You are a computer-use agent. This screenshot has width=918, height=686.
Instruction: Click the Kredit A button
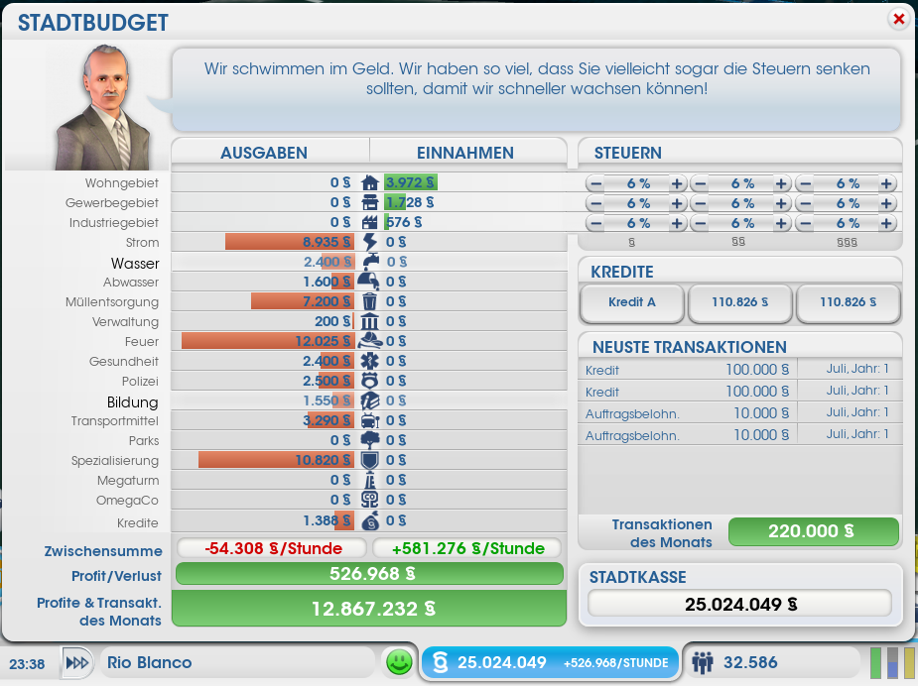coord(632,304)
